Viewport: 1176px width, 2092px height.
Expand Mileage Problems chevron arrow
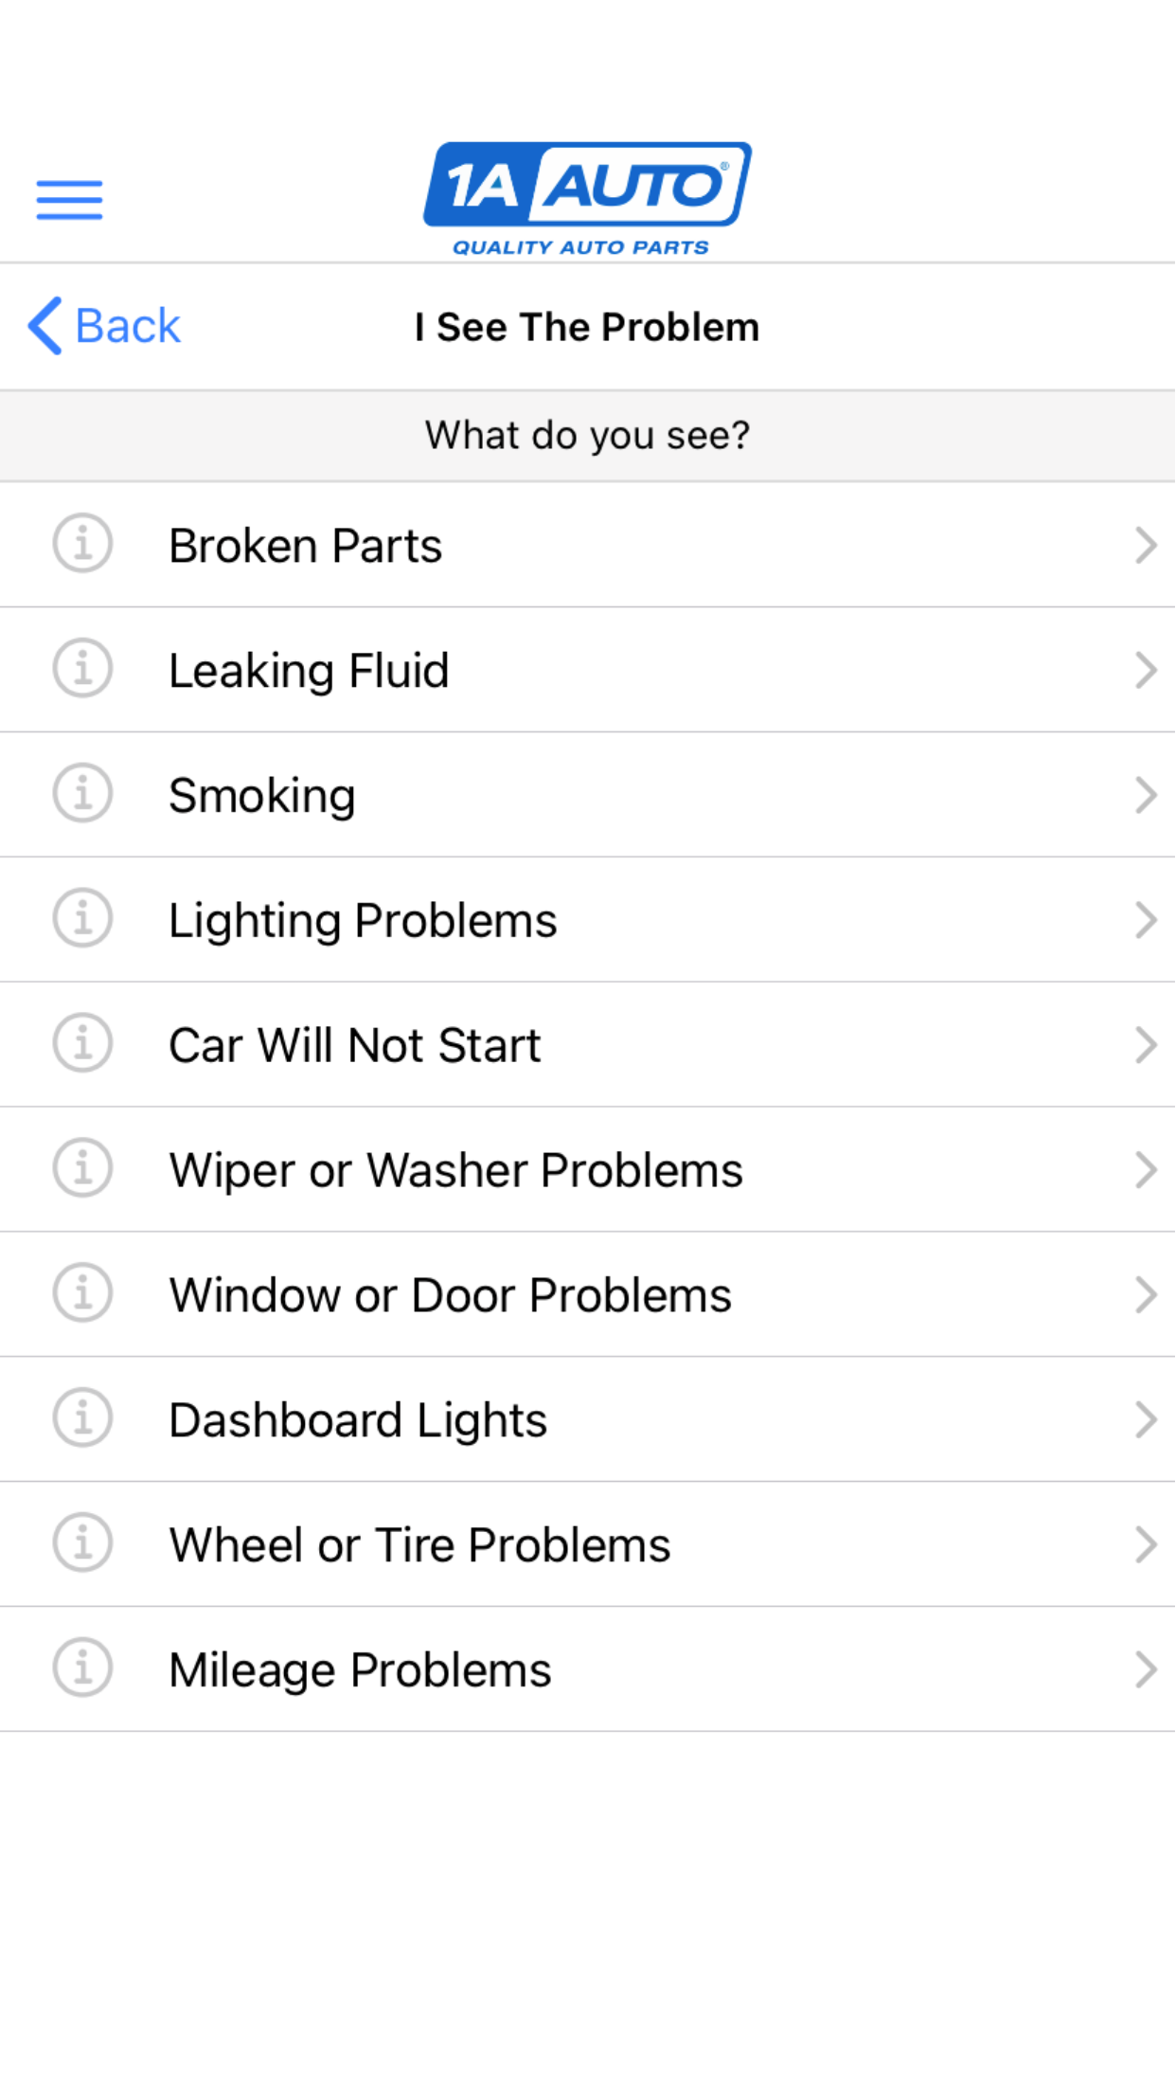1146,1669
